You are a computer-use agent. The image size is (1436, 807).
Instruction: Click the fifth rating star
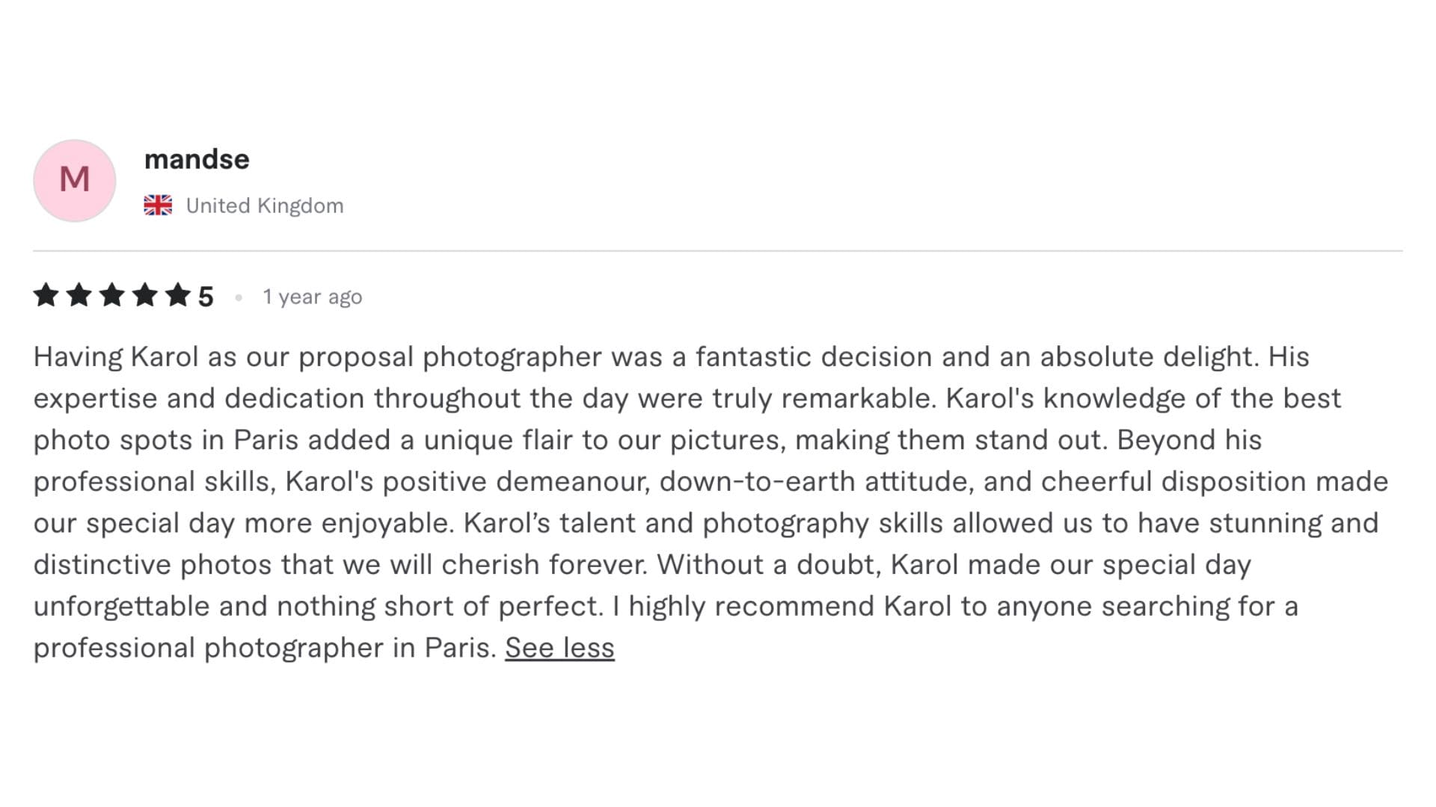[x=178, y=295]
